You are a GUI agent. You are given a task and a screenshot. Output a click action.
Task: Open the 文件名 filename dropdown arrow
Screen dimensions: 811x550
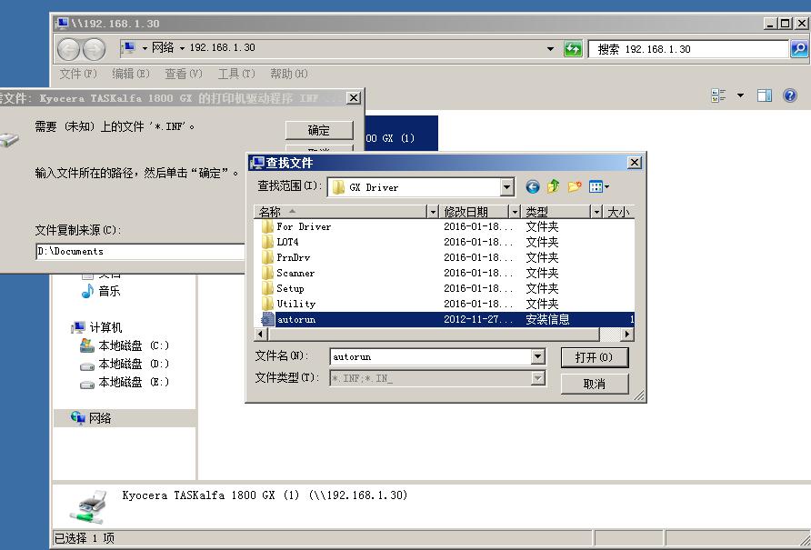tap(536, 356)
